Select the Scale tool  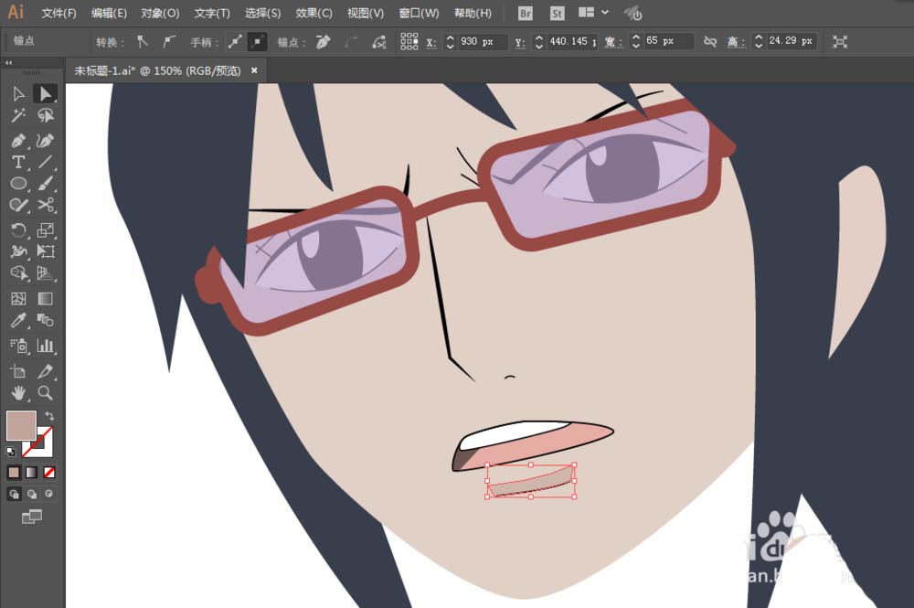click(45, 230)
